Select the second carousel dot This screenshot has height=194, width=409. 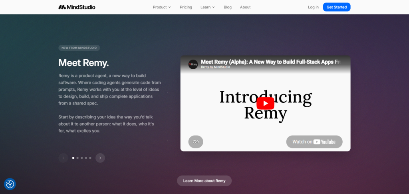[77, 158]
